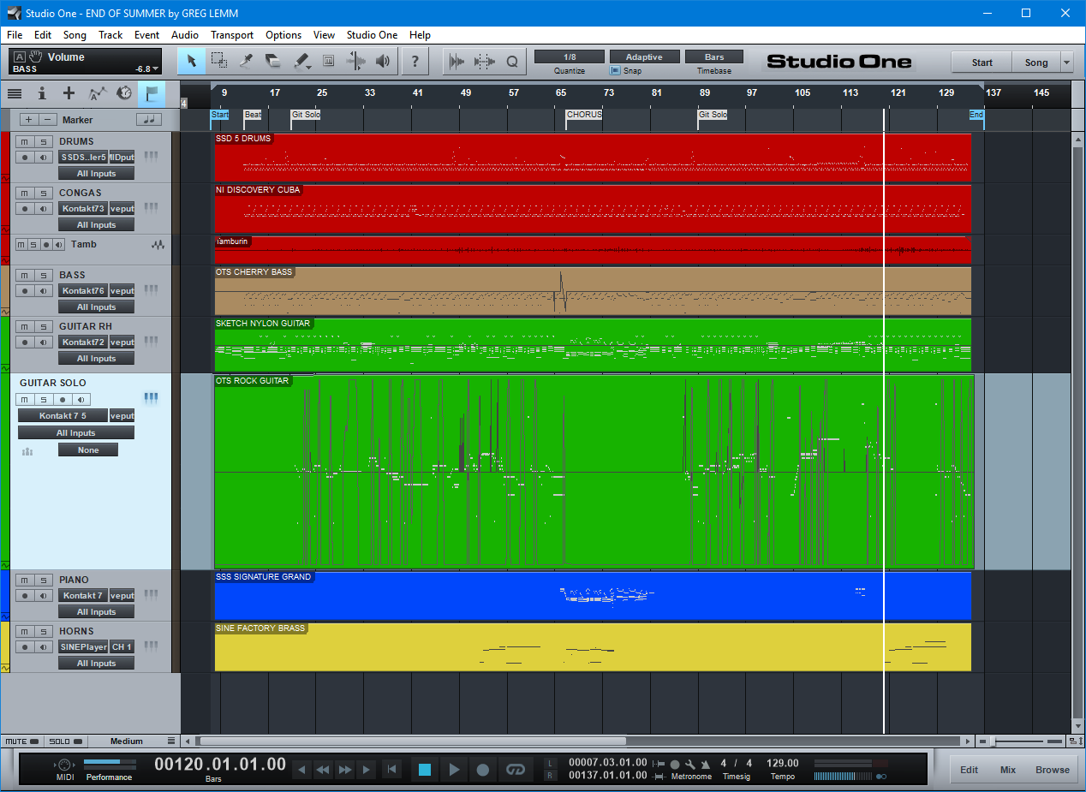This screenshot has width=1086, height=792.
Task: Open the View menu
Action: point(324,35)
